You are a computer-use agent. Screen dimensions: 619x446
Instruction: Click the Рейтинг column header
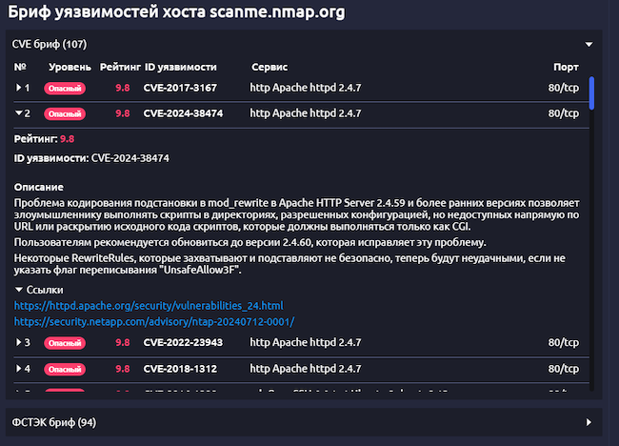tap(120, 68)
